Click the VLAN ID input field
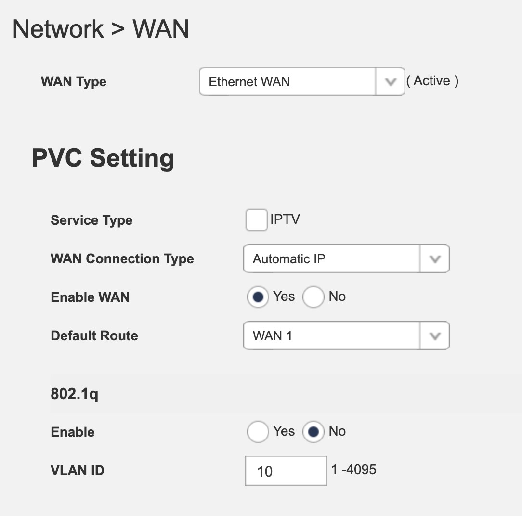The height and width of the screenshot is (516, 522). pos(286,471)
